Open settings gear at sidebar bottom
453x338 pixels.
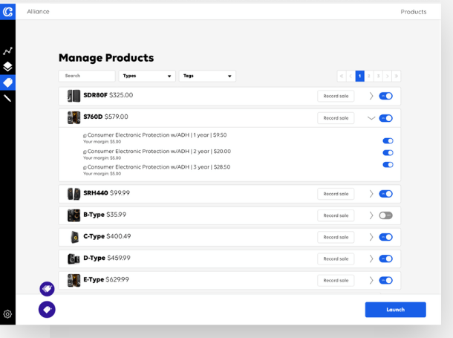(7, 314)
